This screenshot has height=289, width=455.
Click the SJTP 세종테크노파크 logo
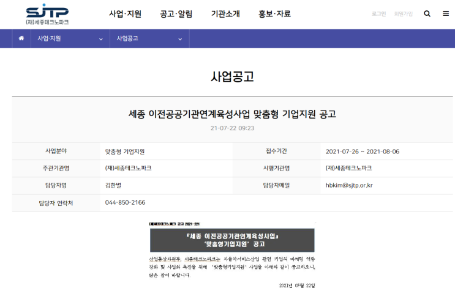click(47, 14)
